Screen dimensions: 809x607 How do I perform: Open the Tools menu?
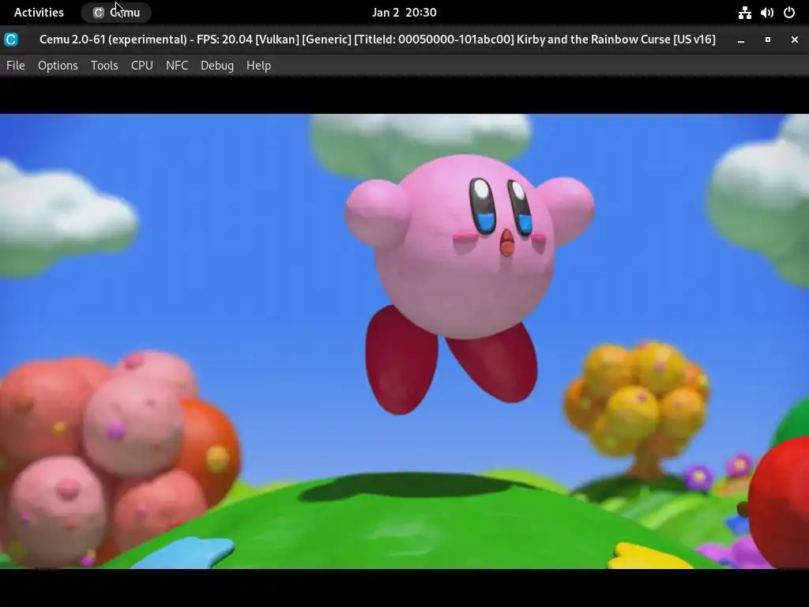pyautogui.click(x=104, y=66)
